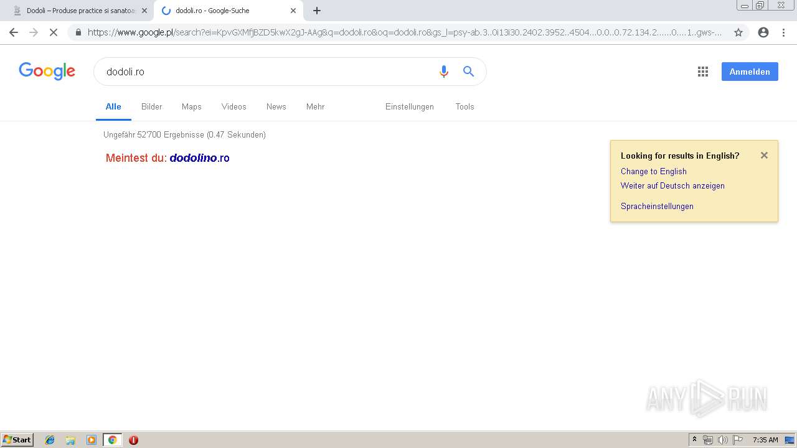797x448 pixels.
Task: Click the address bar URL
Action: (405, 32)
